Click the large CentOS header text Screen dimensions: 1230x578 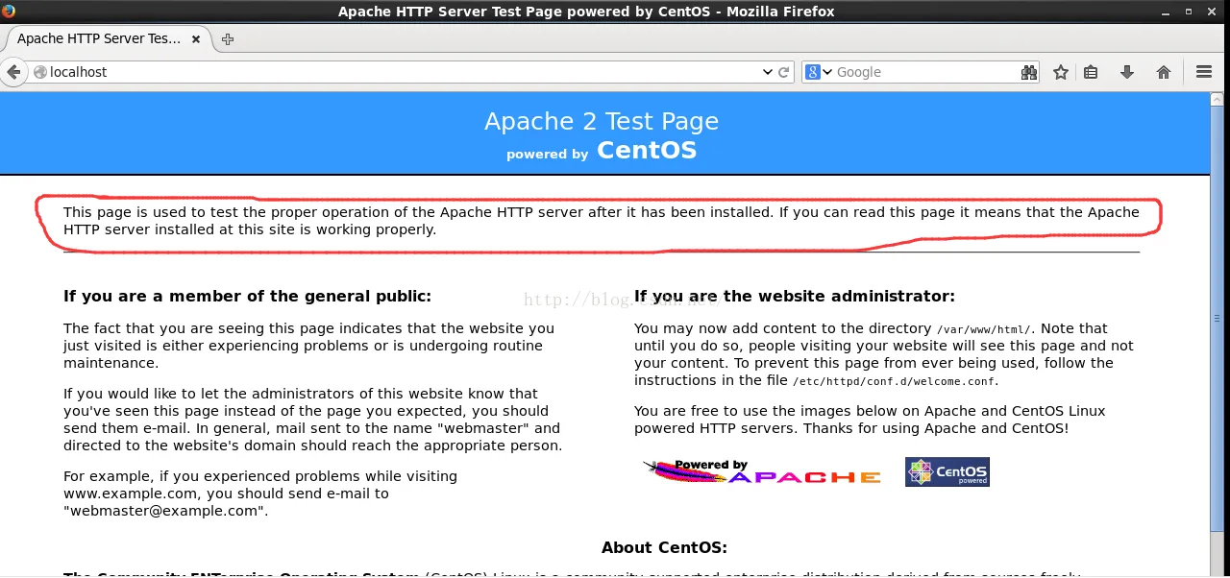click(x=647, y=151)
